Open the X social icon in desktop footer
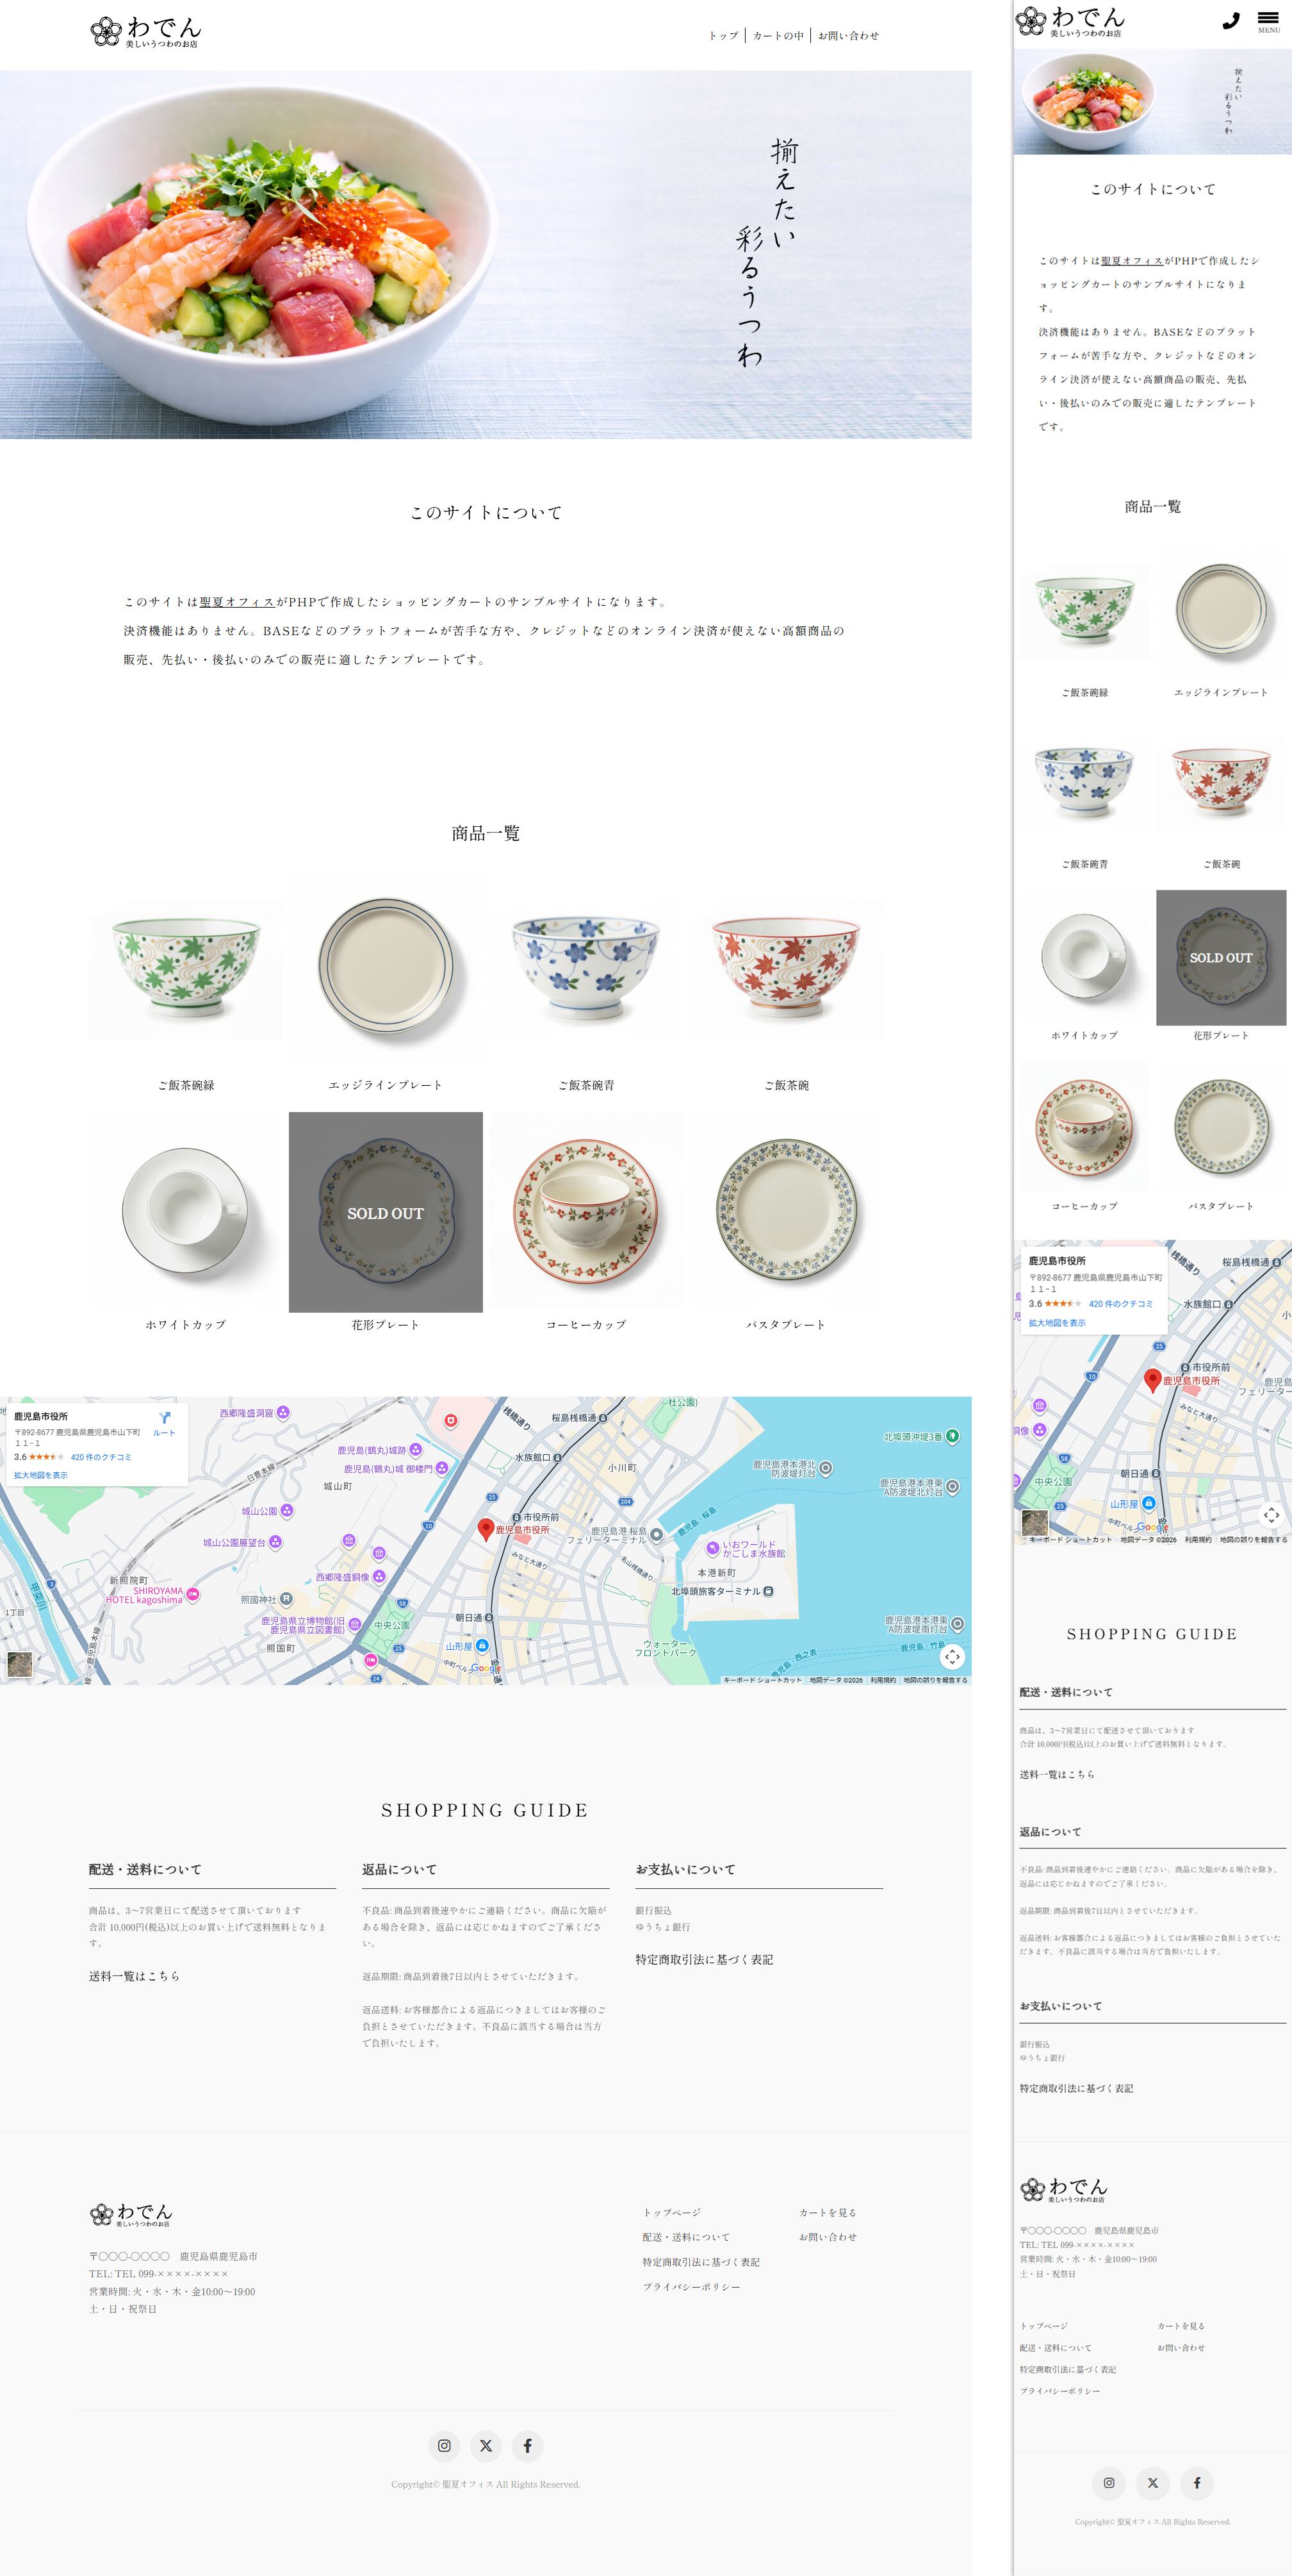The image size is (1292, 2576). point(486,2445)
